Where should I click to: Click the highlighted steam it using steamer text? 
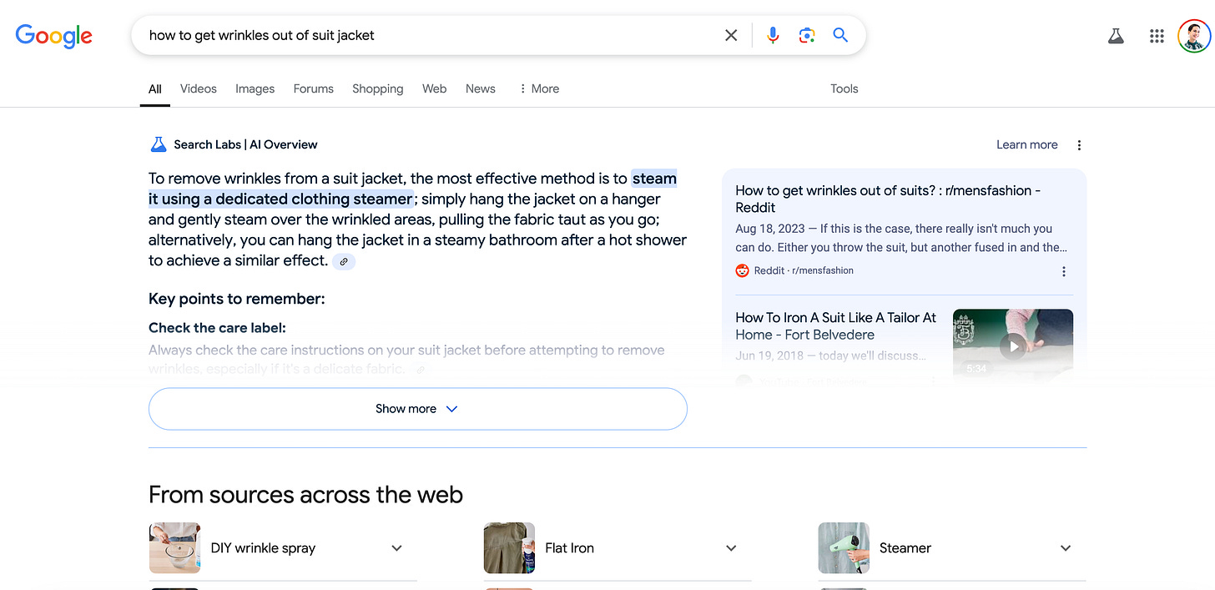pyautogui.click(x=412, y=189)
